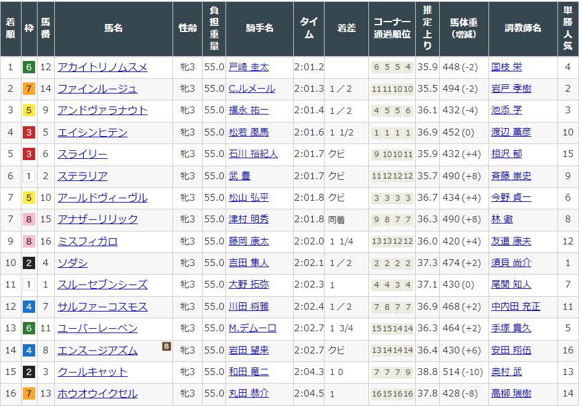Open horse link クールキャット

click(x=92, y=371)
